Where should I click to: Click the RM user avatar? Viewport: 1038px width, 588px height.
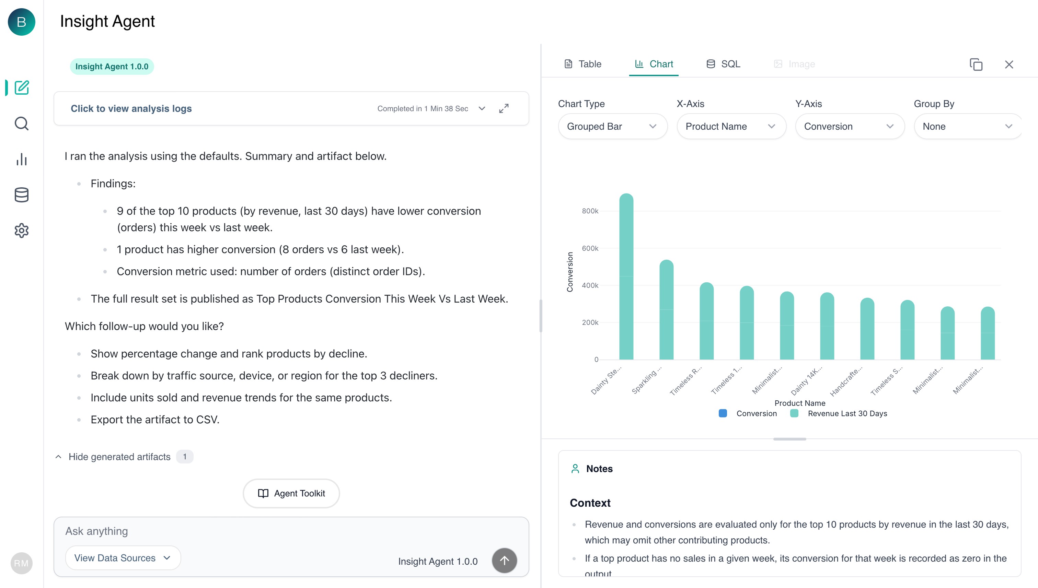point(21,563)
